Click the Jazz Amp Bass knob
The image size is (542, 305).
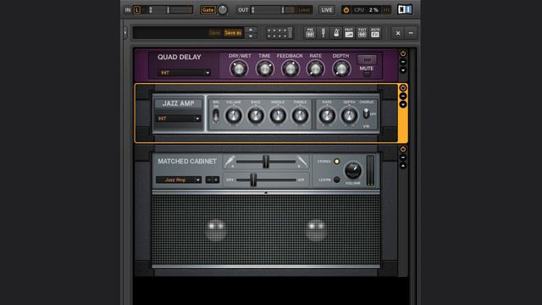click(x=256, y=115)
